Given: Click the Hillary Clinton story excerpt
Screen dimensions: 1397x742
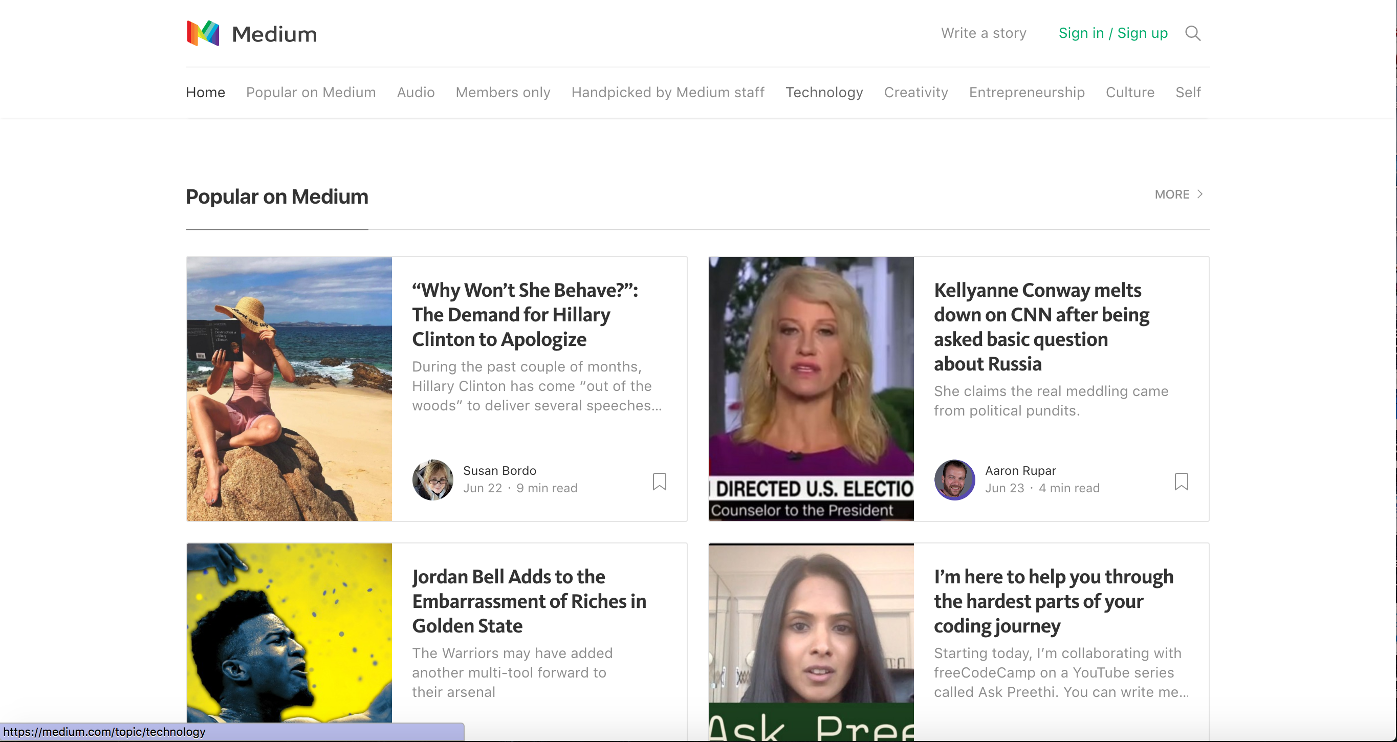Looking at the screenshot, I should (537, 386).
